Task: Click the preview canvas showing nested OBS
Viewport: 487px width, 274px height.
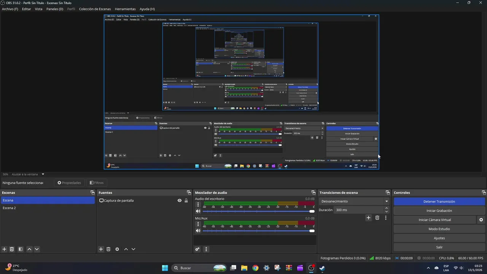Action: pos(242,92)
